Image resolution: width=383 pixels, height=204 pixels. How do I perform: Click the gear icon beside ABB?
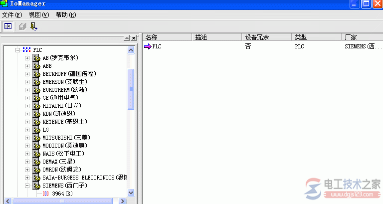tap(36, 66)
